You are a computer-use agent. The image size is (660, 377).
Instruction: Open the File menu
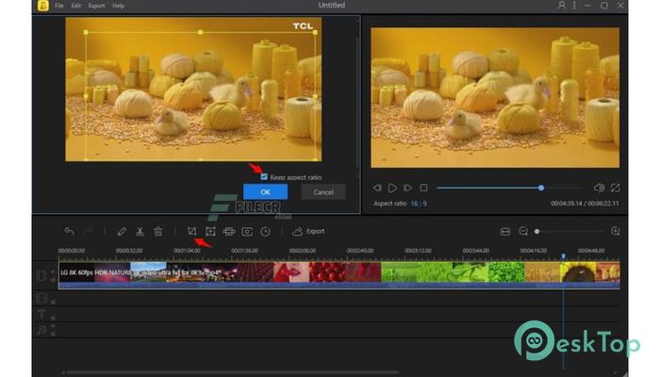click(59, 6)
